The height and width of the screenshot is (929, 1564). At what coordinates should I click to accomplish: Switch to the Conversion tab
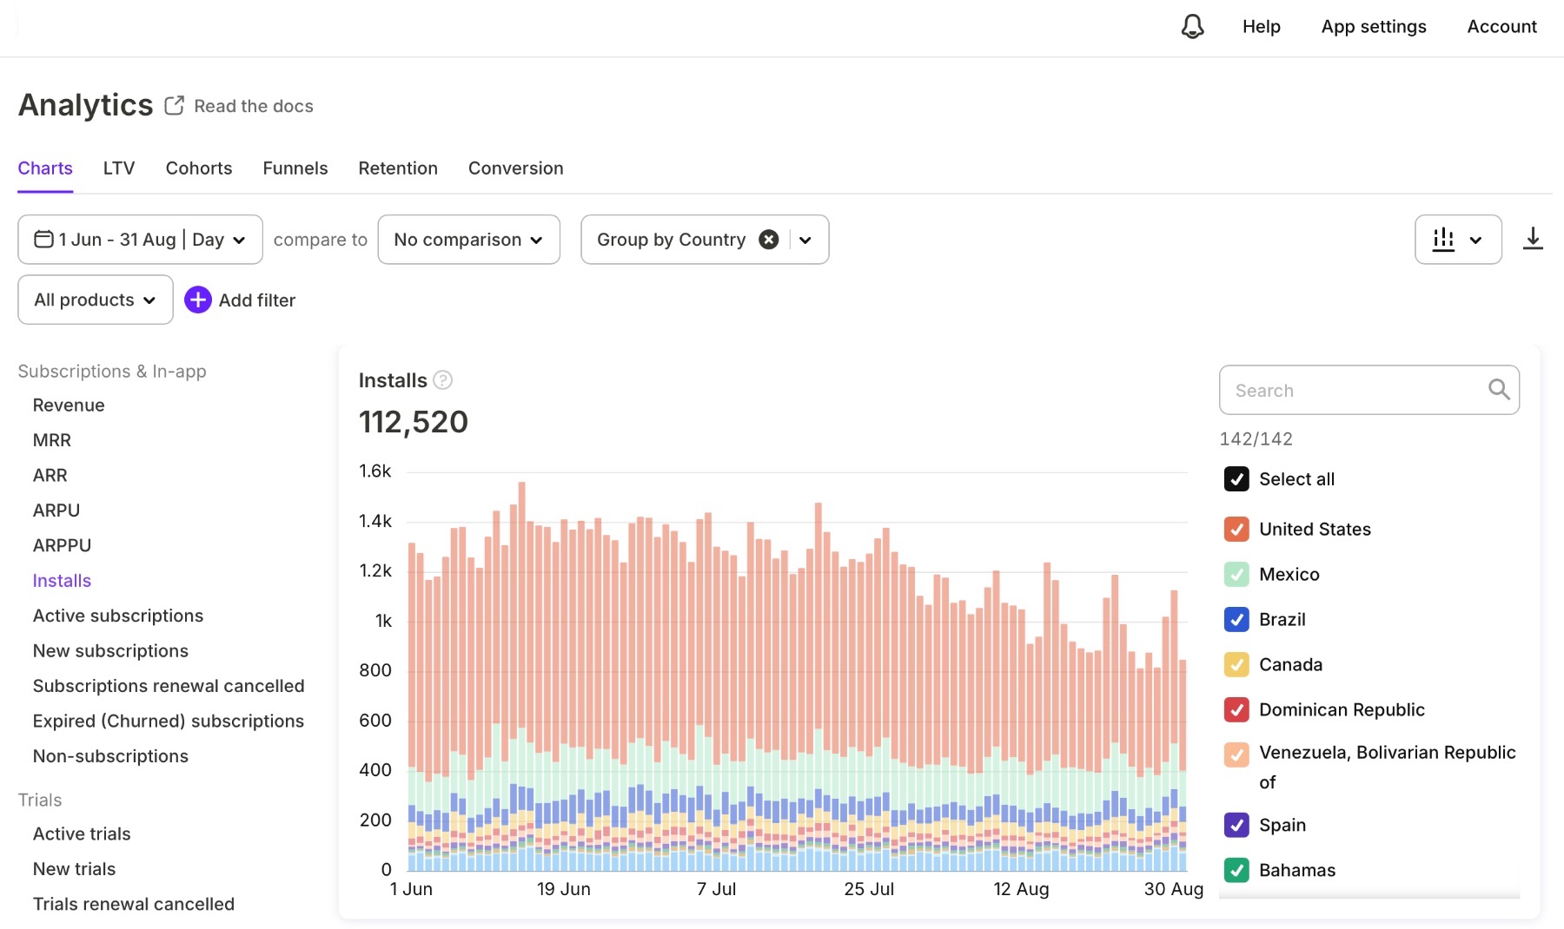(516, 168)
